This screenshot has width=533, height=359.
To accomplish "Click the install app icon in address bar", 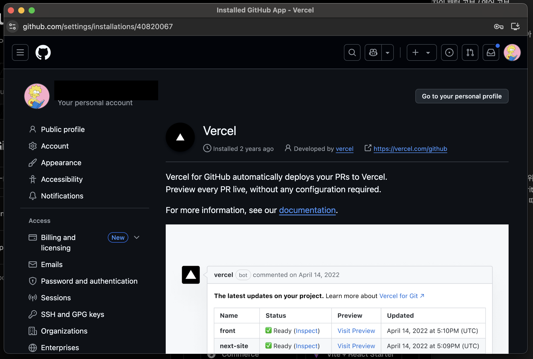I will coord(515,26).
